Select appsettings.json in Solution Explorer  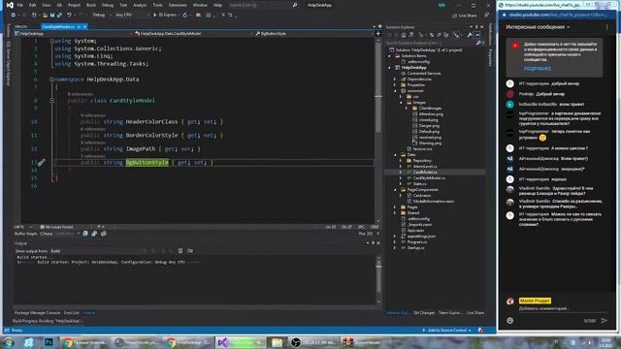421,237
